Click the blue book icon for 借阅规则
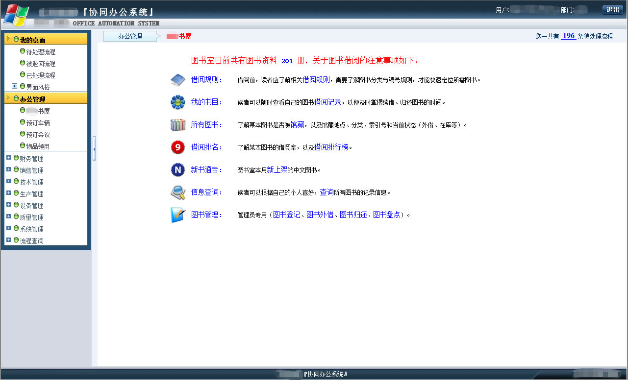The width and height of the screenshot is (628, 380). click(x=177, y=79)
